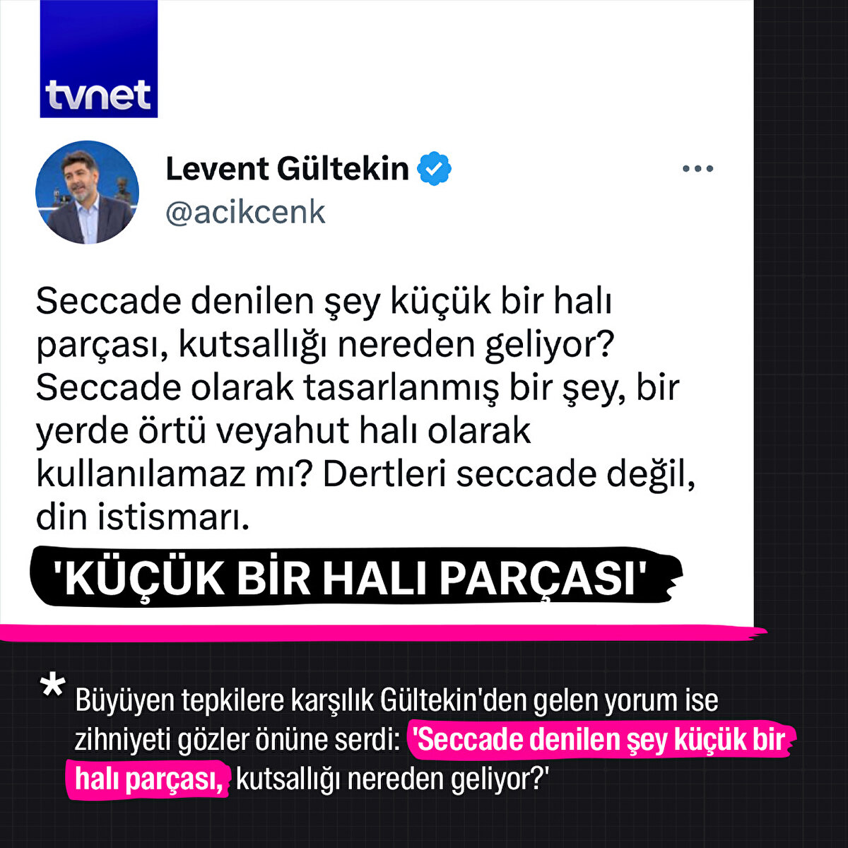
Task: Click the caption text 'kutsallığı nereden geliyor?''
Action: coord(393,779)
